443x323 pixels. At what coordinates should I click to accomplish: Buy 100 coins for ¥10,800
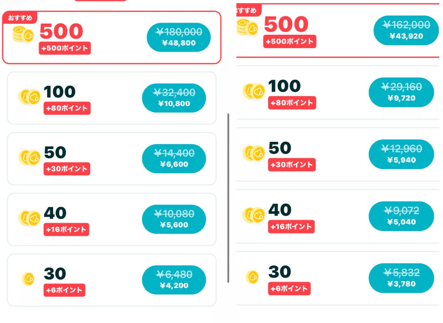(x=174, y=98)
